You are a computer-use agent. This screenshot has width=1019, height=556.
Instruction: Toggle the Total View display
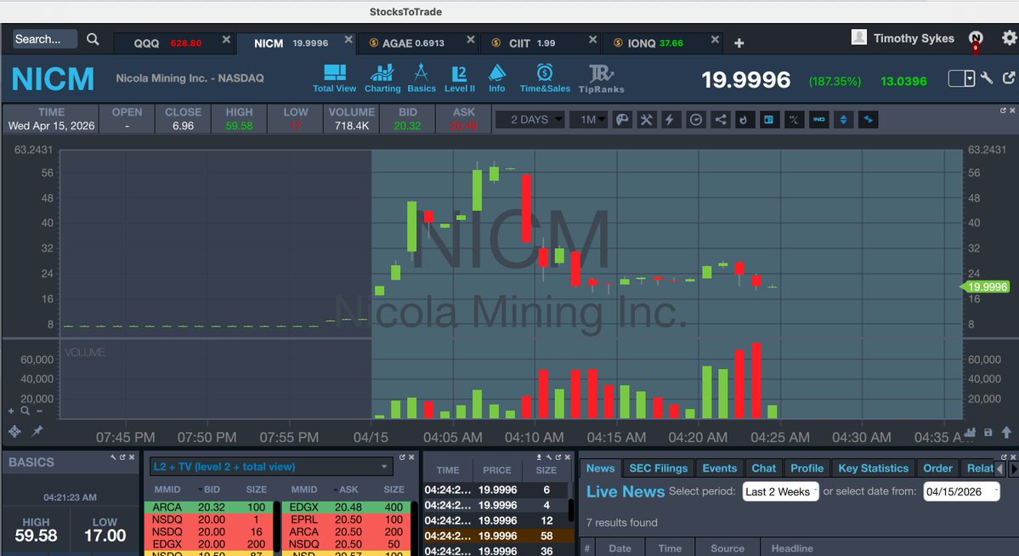click(x=334, y=77)
